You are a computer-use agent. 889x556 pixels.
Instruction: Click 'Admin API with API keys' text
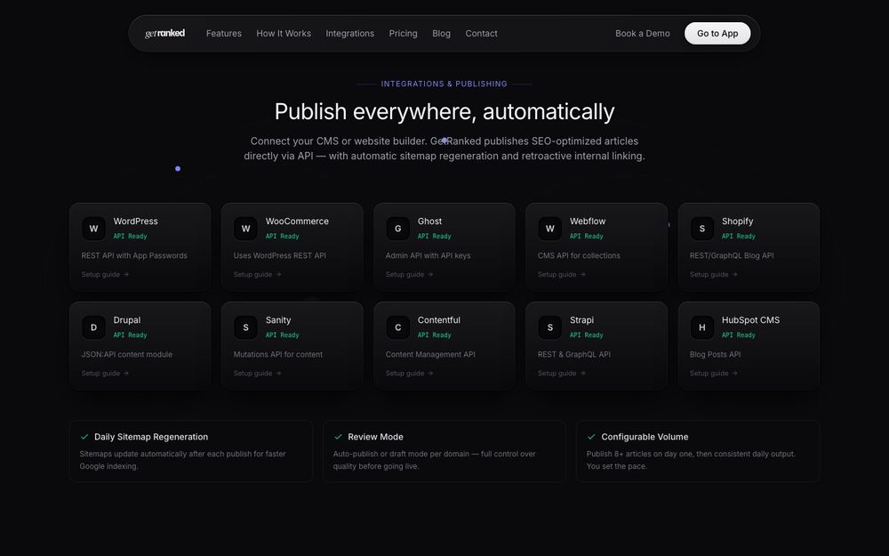tap(428, 256)
